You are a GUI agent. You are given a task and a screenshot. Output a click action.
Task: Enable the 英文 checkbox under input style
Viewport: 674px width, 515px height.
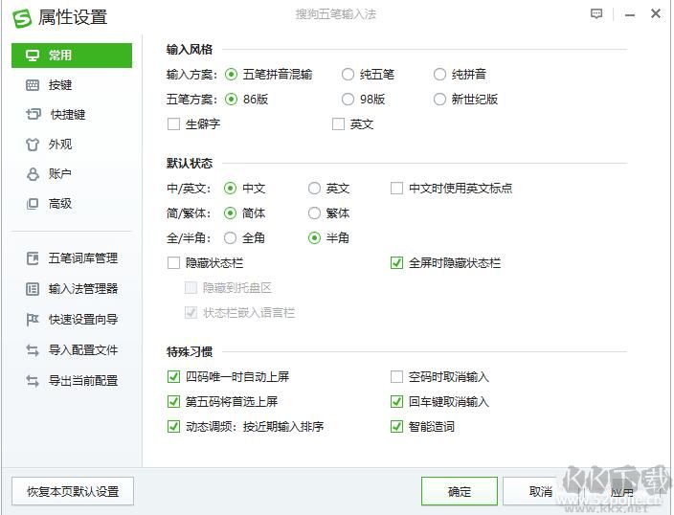point(339,124)
